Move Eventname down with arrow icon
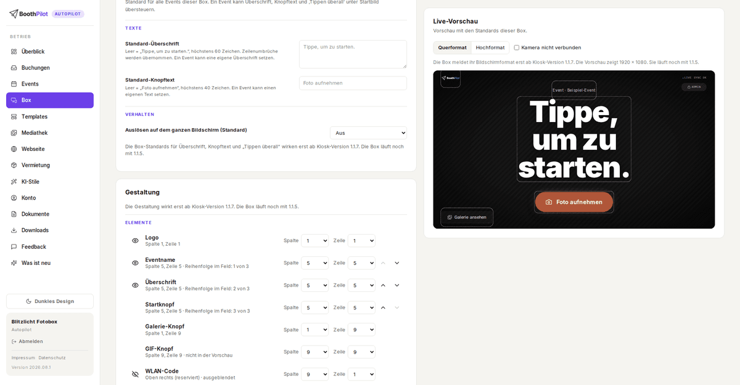740x385 pixels. [397, 263]
